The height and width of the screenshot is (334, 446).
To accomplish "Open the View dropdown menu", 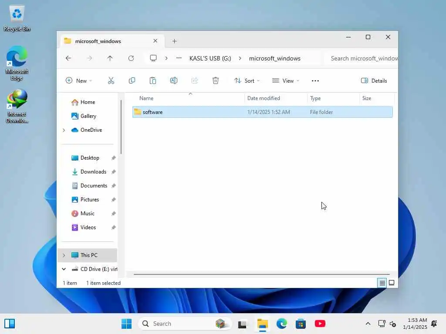I will (286, 80).
